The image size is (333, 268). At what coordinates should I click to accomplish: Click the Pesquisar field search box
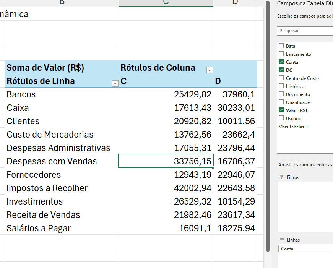(x=305, y=31)
